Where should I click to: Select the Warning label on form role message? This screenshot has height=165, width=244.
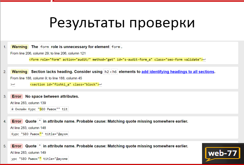click(19, 47)
